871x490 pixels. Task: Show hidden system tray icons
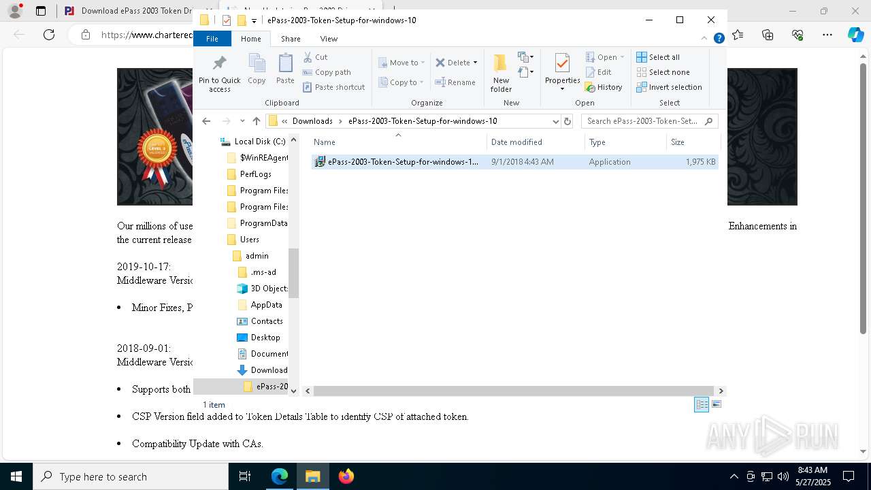734,476
